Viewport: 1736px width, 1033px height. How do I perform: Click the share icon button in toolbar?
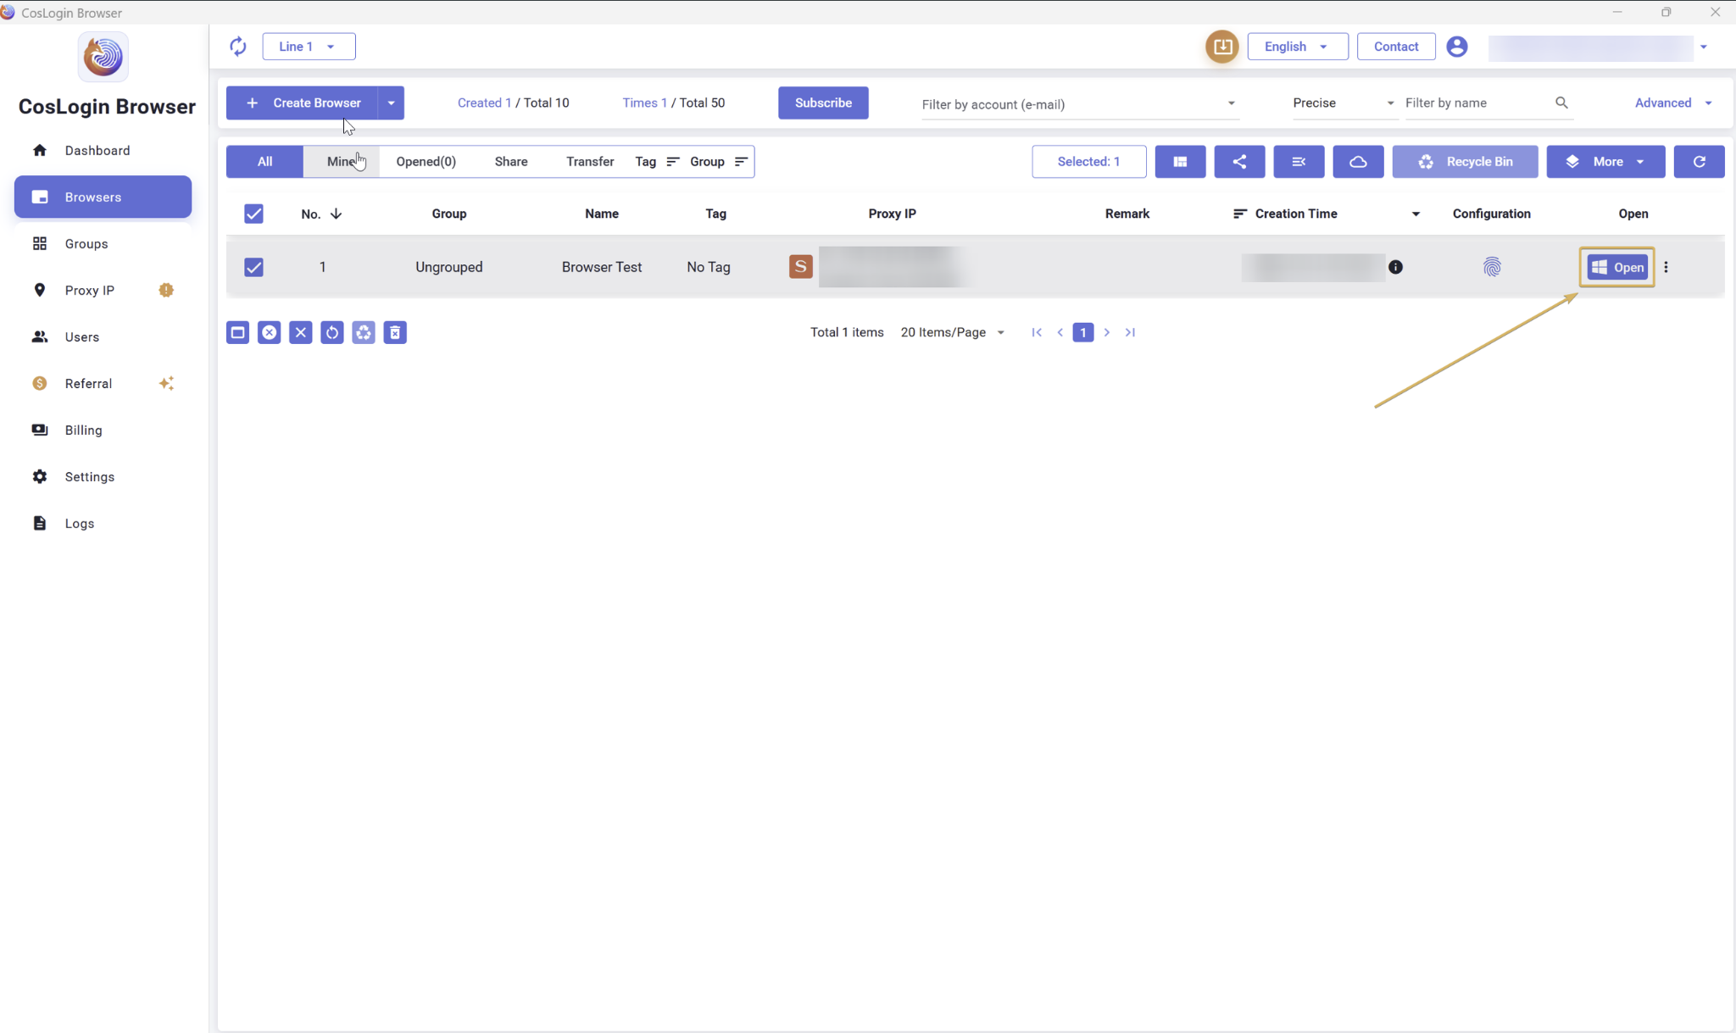point(1239,162)
